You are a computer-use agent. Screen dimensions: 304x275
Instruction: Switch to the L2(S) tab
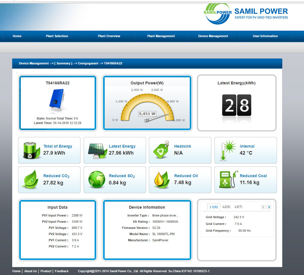click(x=226, y=207)
